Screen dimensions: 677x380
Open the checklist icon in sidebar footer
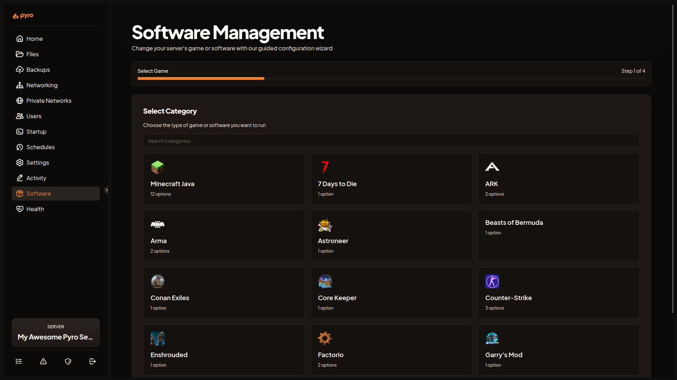(x=19, y=361)
